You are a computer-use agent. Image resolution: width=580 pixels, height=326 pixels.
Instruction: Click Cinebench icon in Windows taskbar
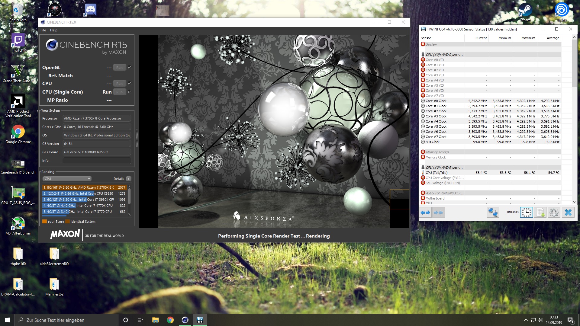click(185, 320)
